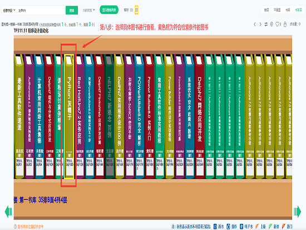Open the highlighted Python 灰帽子 book
The image size is (306, 230).
(x=69, y=116)
